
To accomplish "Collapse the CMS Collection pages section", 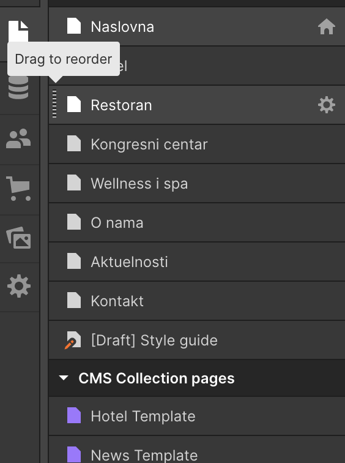I will [x=64, y=378].
